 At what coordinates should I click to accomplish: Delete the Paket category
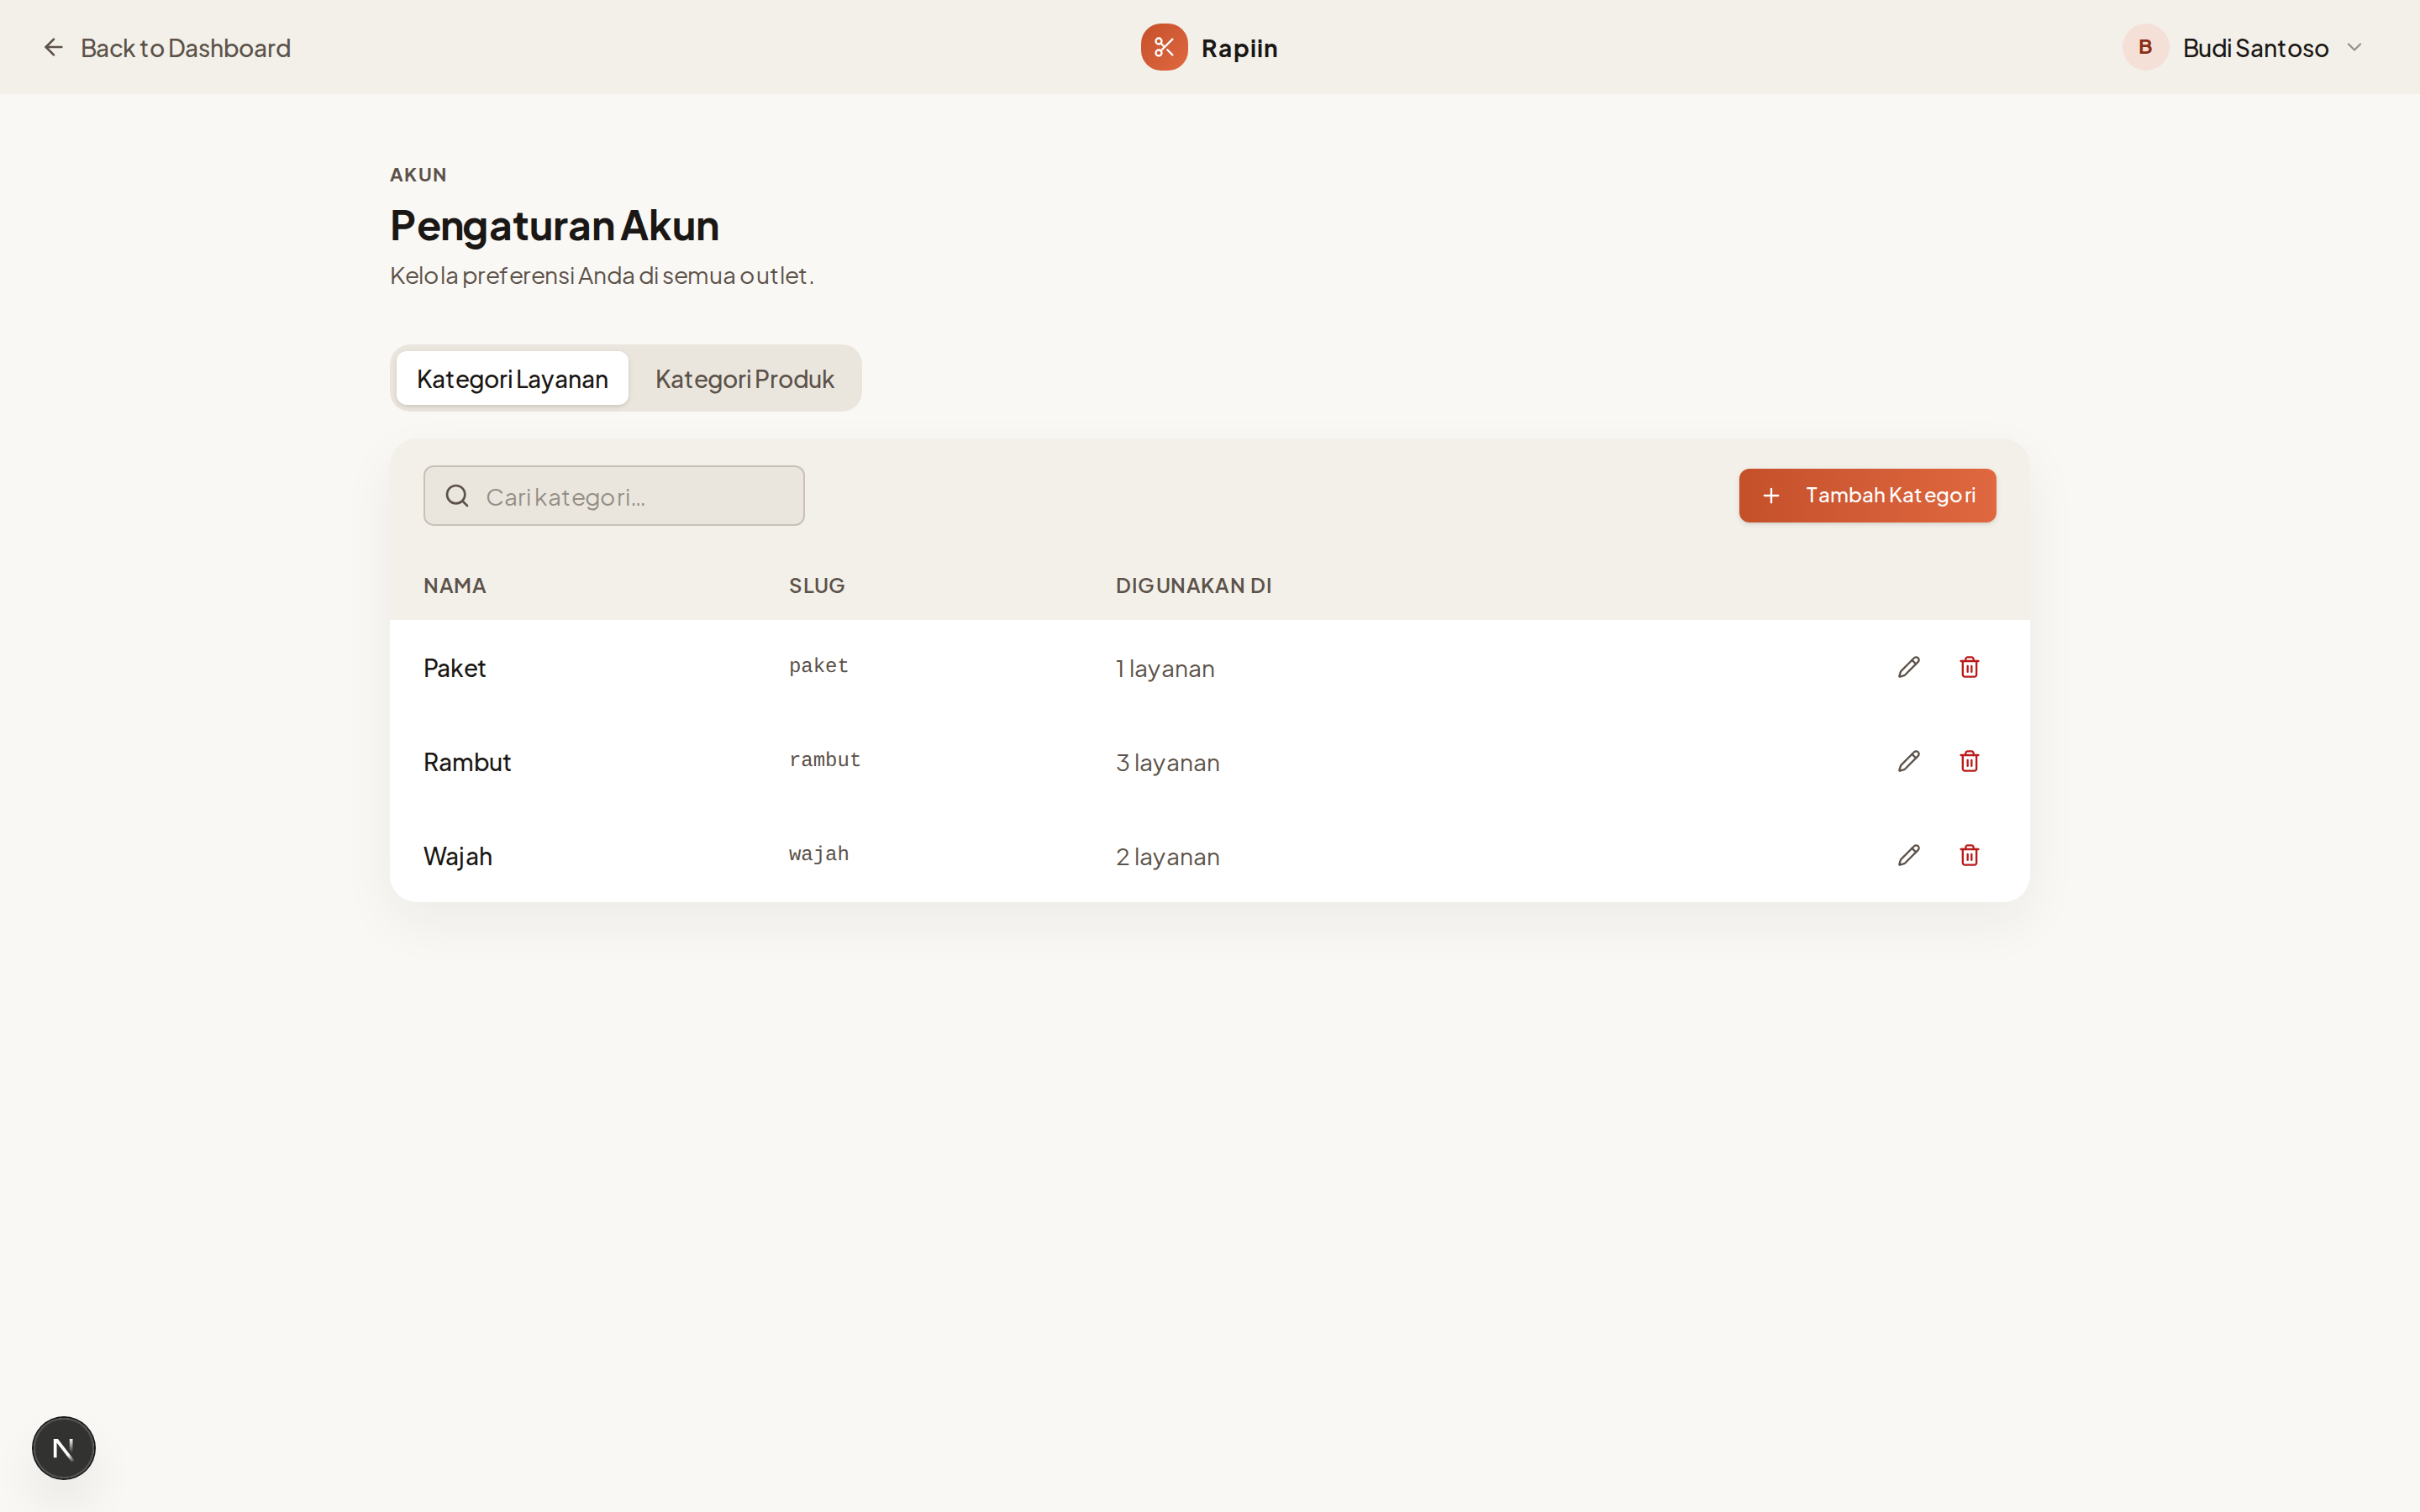(x=1969, y=667)
